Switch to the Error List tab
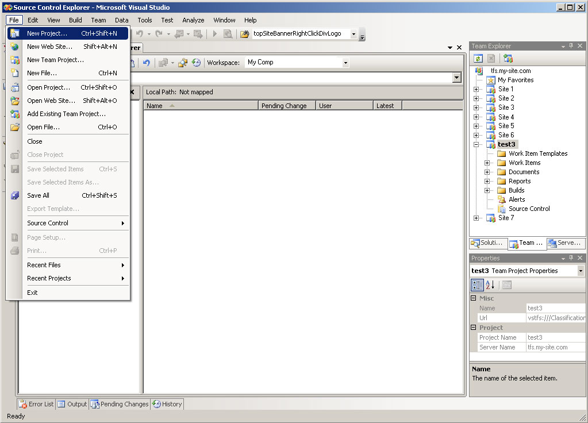The height and width of the screenshot is (423, 588). (36, 404)
